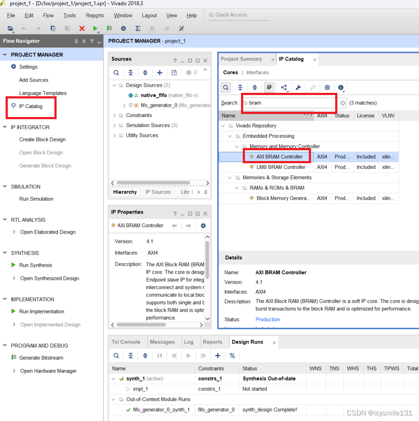This screenshot has width=419, height=421.
Task: Click the Settings gear in Flow Navigator
Action: coord(13,66)
